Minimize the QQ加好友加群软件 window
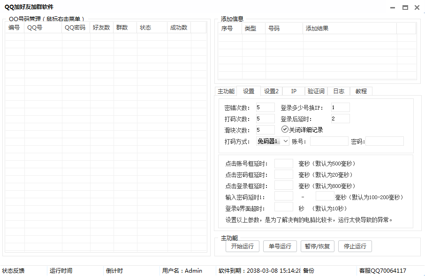The height and width of the screenshot is (276, 425). [393, 7]
